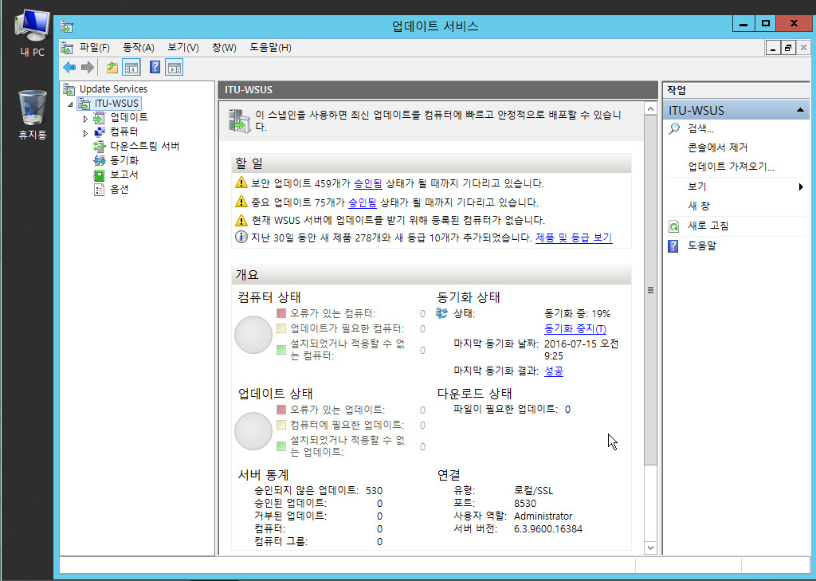Click the 제품 및 등급 보기 link
This screenshot has height=581, width=816.
tap(574, 238)
